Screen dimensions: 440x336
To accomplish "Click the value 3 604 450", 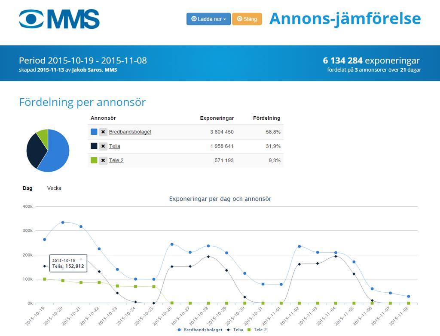I will point(222,132).
